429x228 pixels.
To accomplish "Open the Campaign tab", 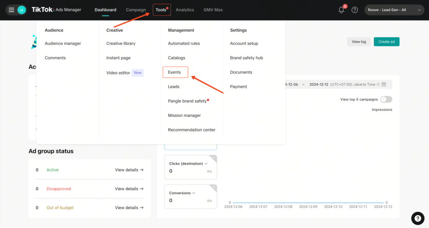I will [x=136, y=10].
